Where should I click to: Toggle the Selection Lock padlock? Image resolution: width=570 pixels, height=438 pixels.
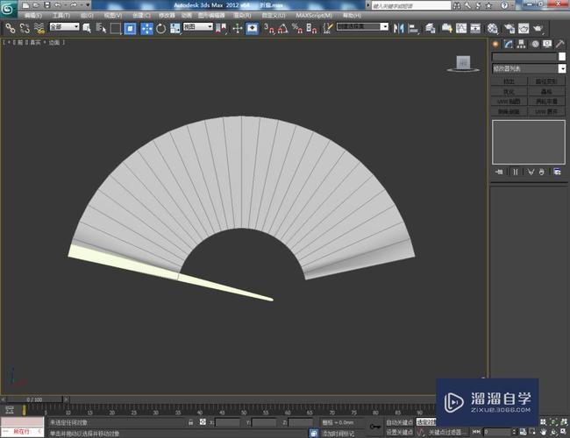coord(190,422)
